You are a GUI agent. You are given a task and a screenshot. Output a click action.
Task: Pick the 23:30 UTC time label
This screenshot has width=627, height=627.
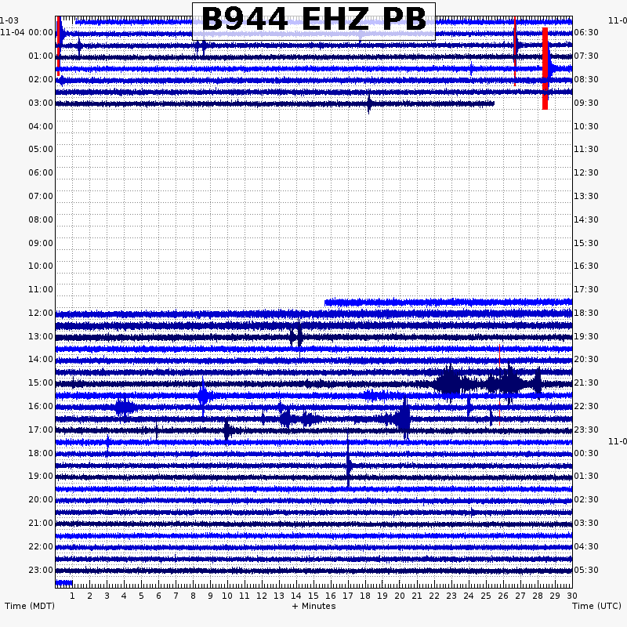pyautogui.click(x=586, y=429)
